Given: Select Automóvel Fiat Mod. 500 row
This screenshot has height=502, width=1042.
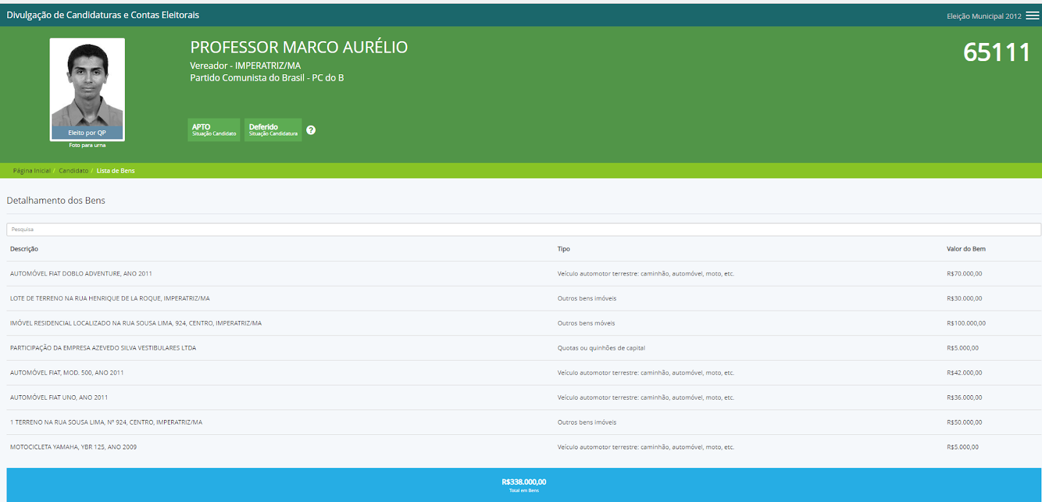Looking at the screenshot, I should [x=524, y=372].
